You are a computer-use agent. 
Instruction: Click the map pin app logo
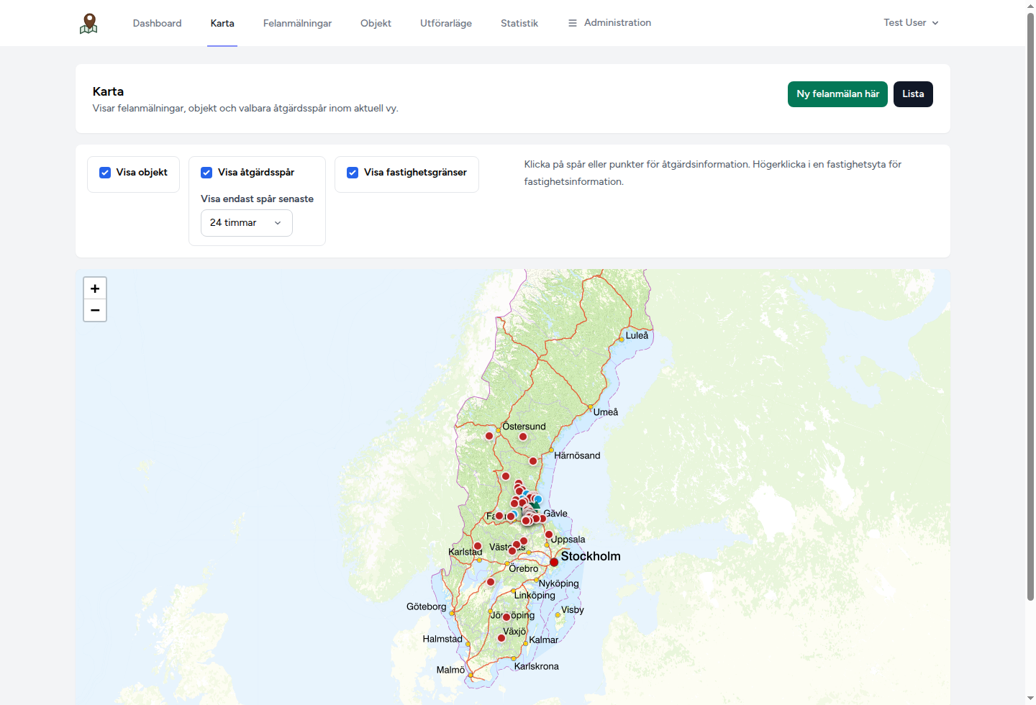[88, 23]
